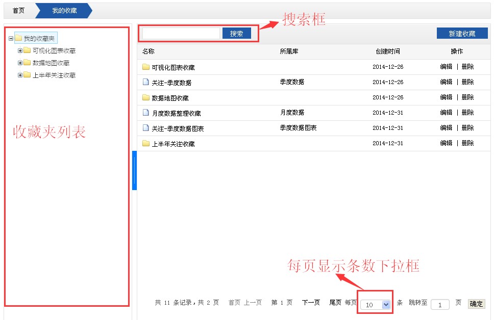This screenshot has width=494, height=320.
Task: Jump to 尾页 in pagination
Action: [335, 302]
